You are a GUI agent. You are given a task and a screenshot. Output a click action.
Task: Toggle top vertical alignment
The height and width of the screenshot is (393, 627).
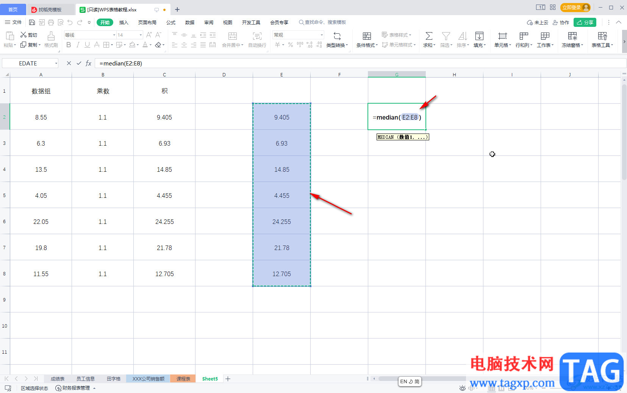[x=175, y=35]
